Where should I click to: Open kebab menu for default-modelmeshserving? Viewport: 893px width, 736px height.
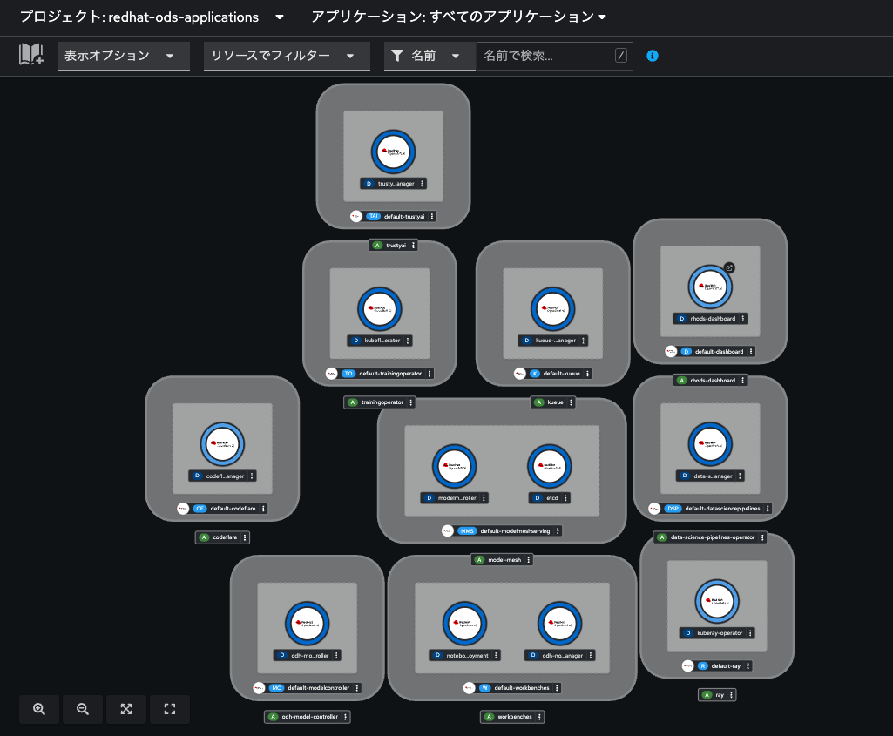click(x=558, y=531)
